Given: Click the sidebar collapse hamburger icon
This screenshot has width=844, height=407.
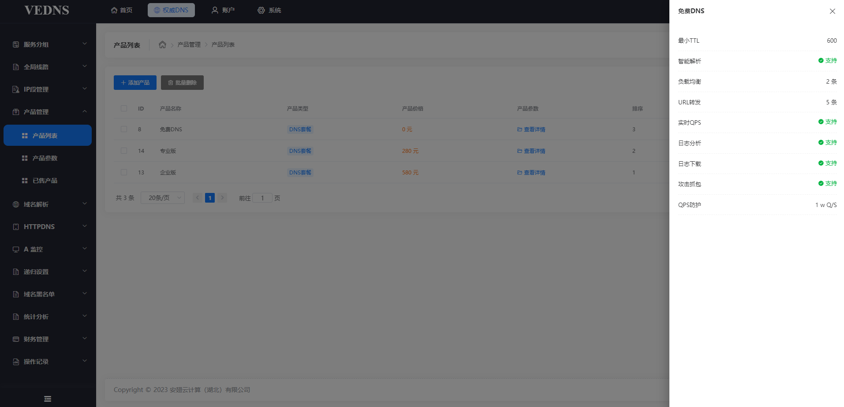Looking at the screenshot, I should click(48, 399).
